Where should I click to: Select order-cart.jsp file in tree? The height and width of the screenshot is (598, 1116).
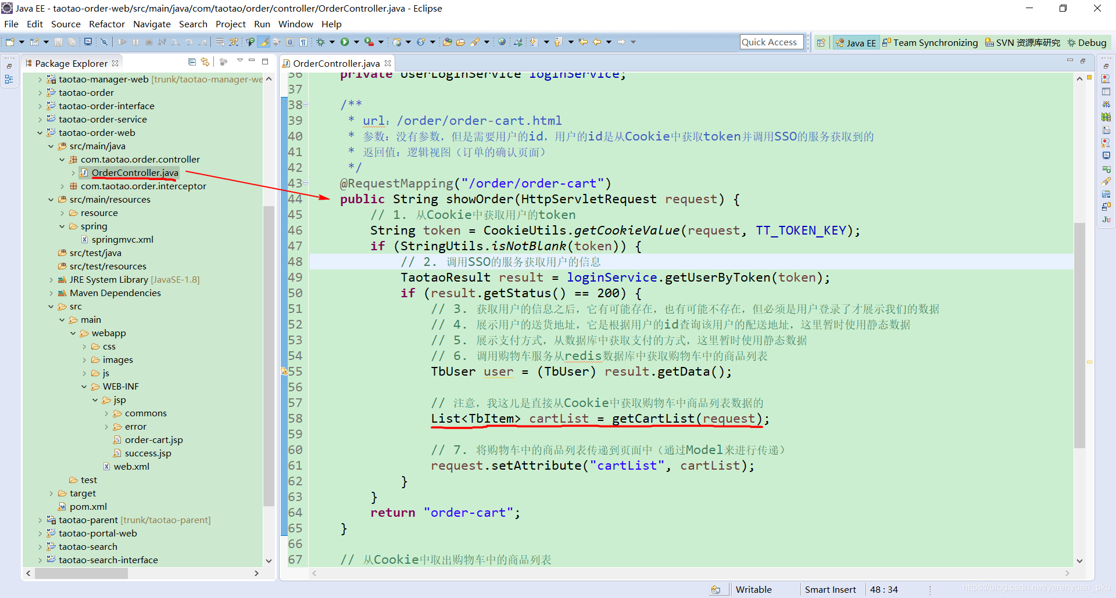[x=153, y=440]
